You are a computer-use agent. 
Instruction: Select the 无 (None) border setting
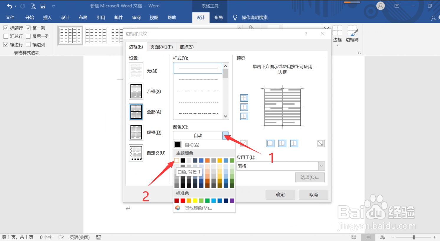(x=136, y=71)
